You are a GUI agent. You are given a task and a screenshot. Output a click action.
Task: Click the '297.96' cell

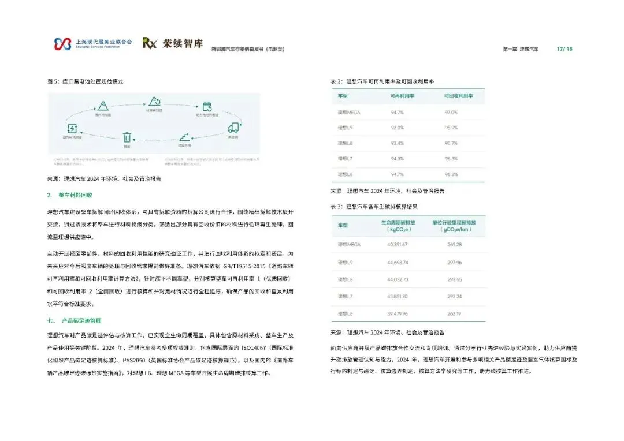click(x=455, y=263)
